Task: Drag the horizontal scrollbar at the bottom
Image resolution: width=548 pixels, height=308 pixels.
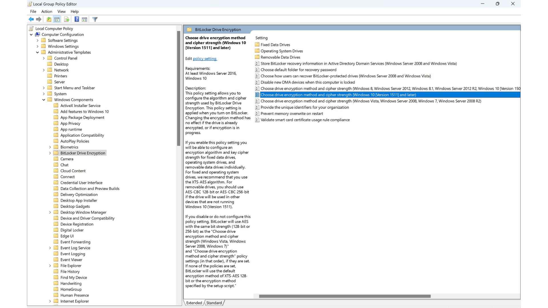Action: click(345, 296)
